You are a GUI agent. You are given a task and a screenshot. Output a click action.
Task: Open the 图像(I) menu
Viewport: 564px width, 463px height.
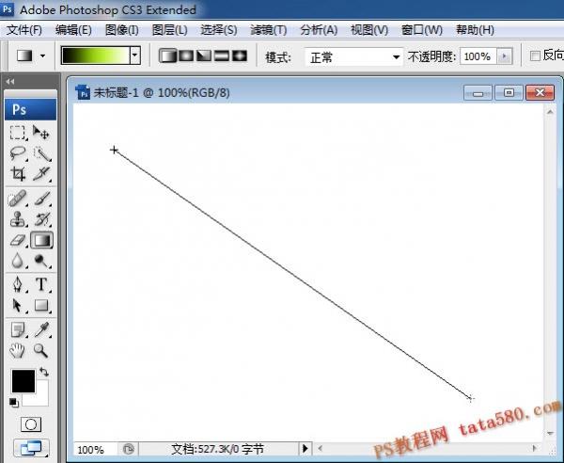[x=122, y=30]
